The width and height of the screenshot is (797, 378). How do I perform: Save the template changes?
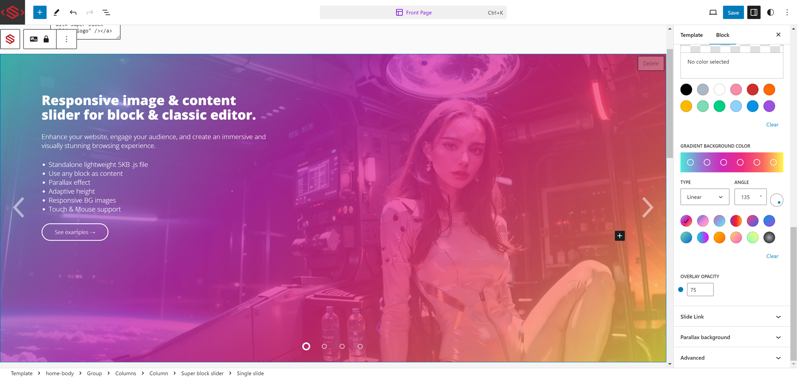point(733,12)
